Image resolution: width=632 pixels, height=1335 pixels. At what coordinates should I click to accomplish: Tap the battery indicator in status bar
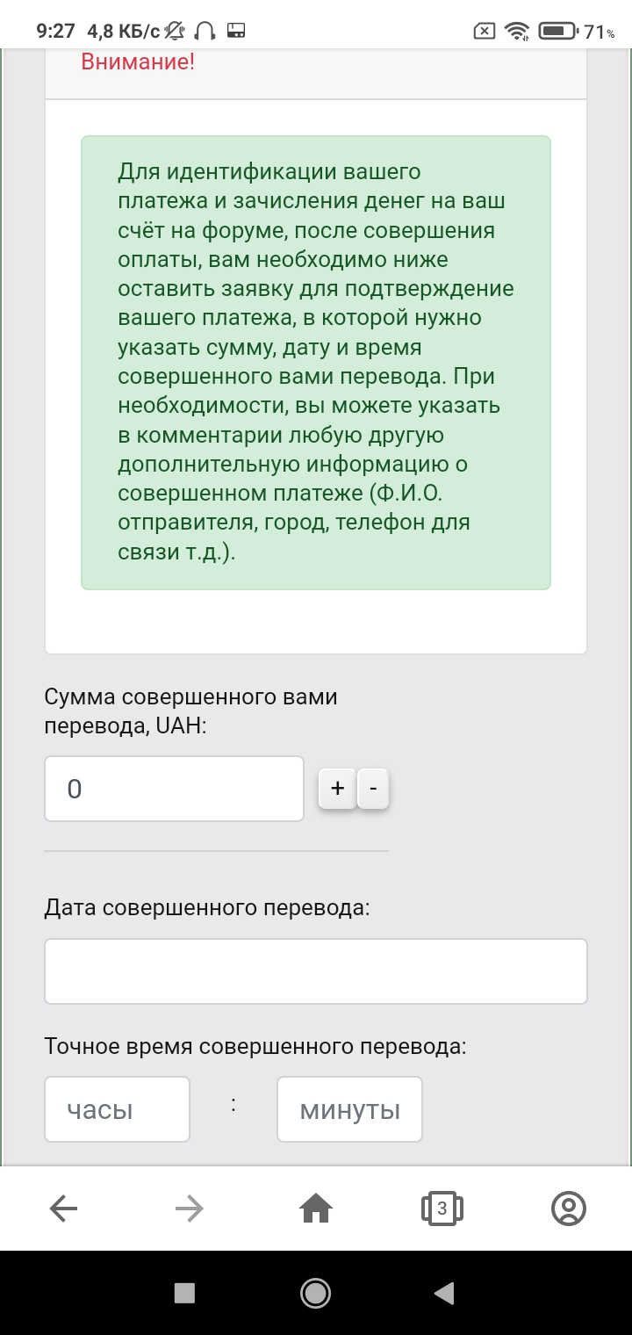[x=557, y=32]
